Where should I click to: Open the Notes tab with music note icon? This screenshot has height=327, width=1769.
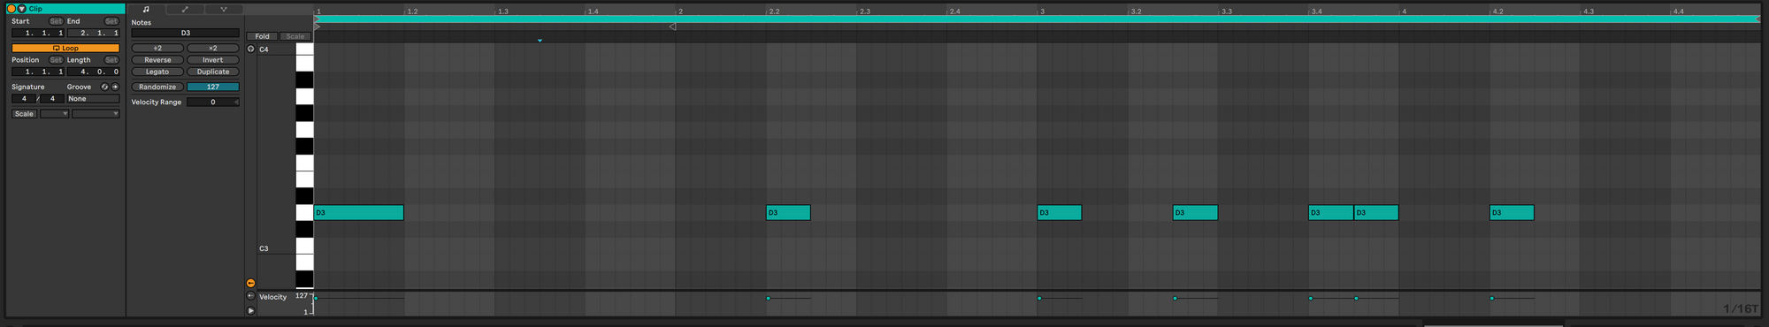click(146, 9)
